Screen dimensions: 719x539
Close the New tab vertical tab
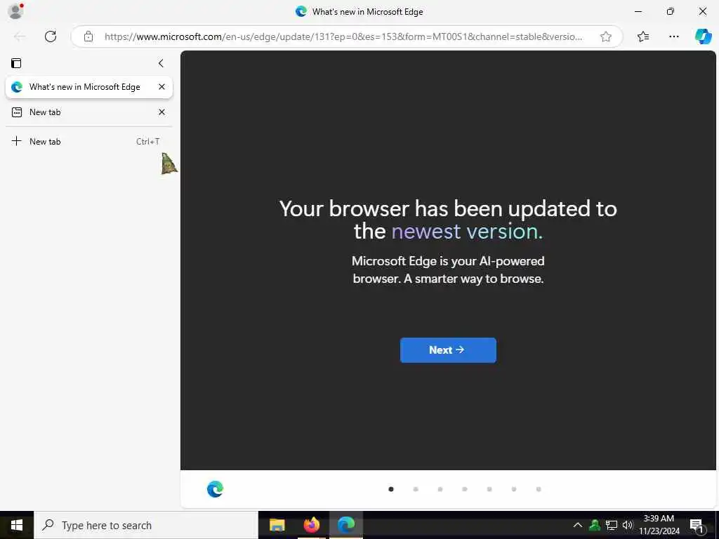(x=161, y=112)
